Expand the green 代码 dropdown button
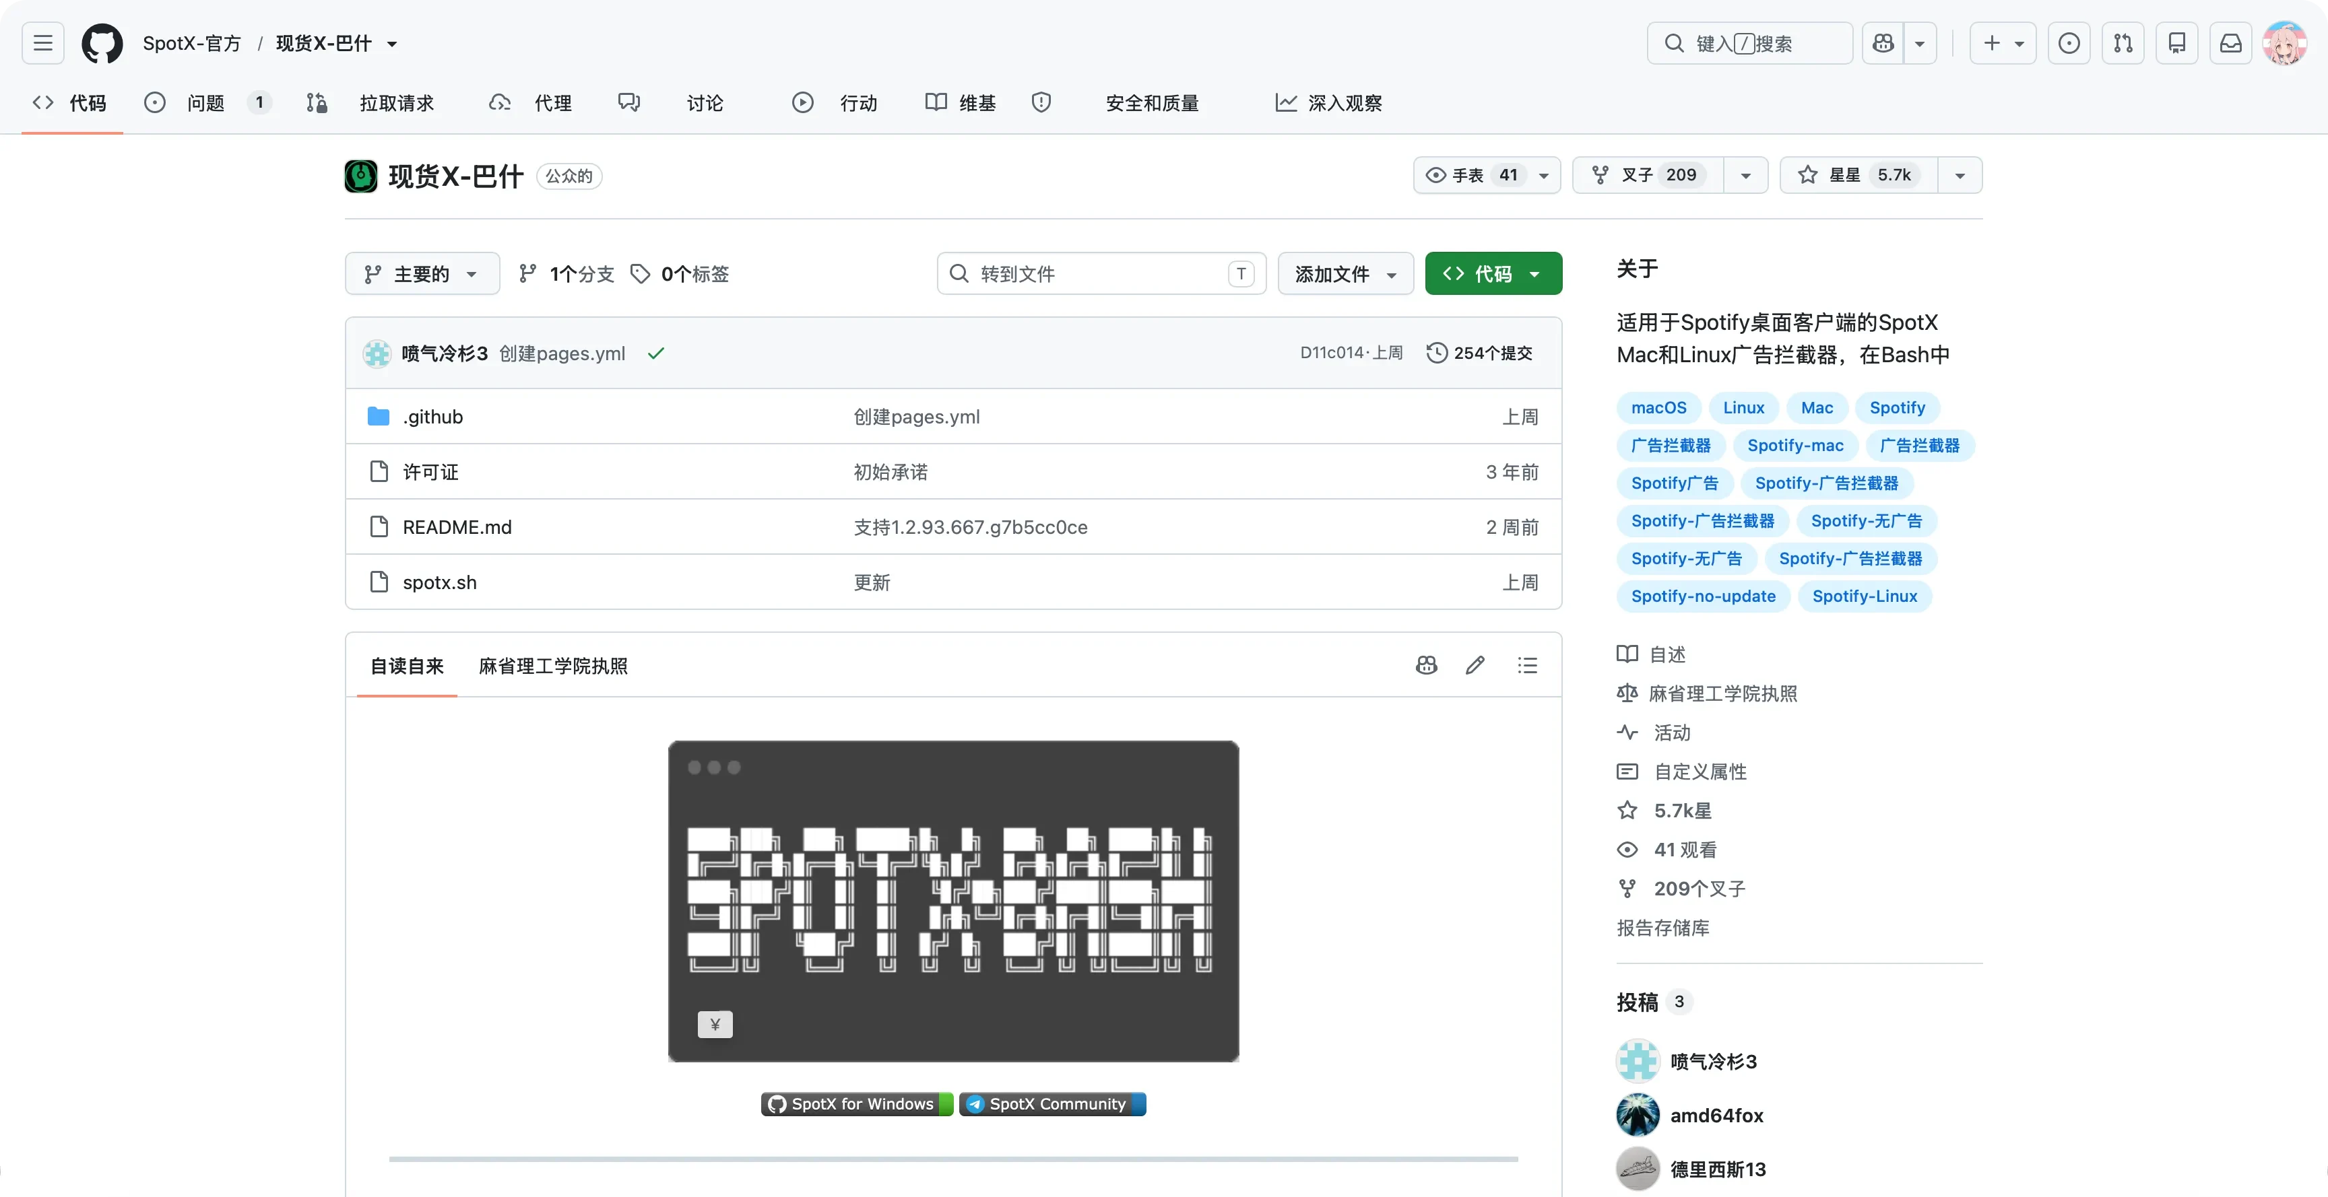 tap(1493, 274)
